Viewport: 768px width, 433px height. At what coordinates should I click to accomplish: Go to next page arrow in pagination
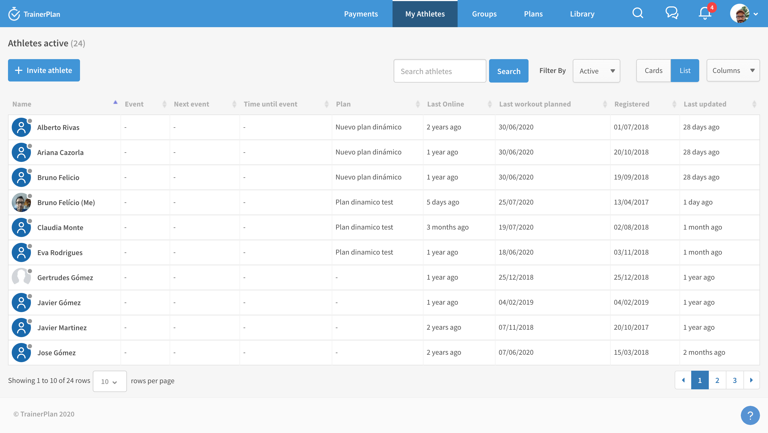(751, 380)
